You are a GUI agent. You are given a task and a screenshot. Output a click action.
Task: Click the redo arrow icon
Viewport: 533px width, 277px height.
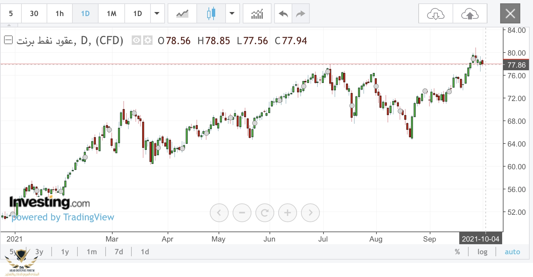pyautogui.click(x=301, y=14)
